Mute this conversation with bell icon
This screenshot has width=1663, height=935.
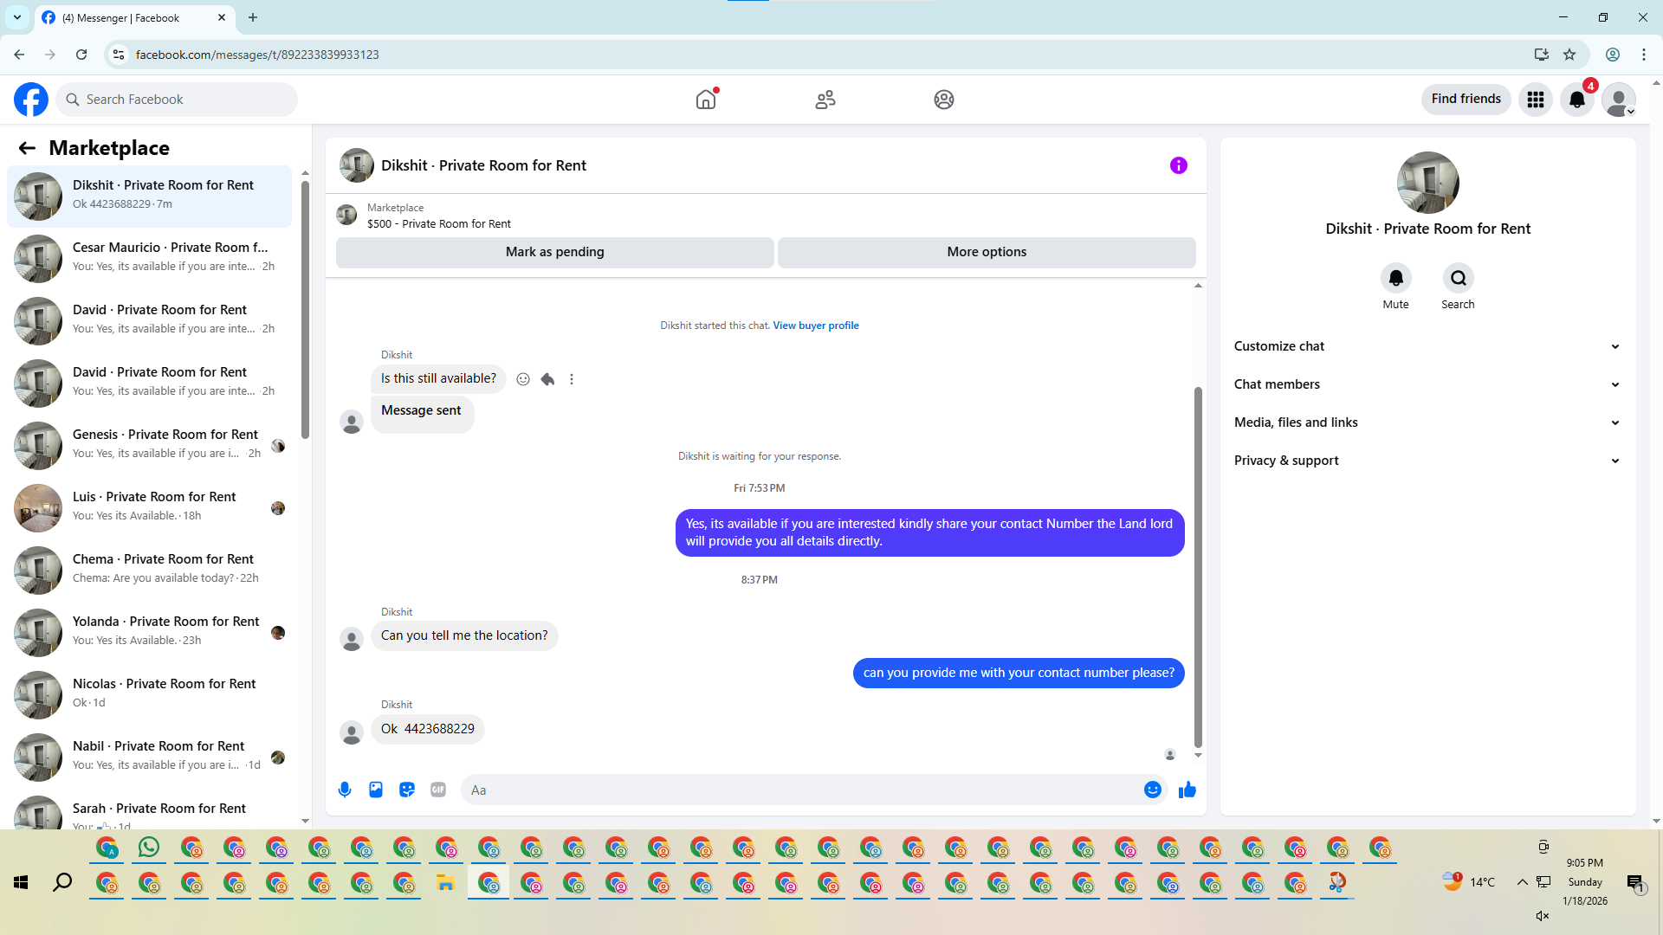click(1395, 278)
